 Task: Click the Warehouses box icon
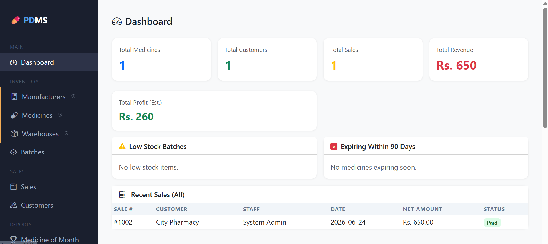pyautogui.click(x=14, y=134)
